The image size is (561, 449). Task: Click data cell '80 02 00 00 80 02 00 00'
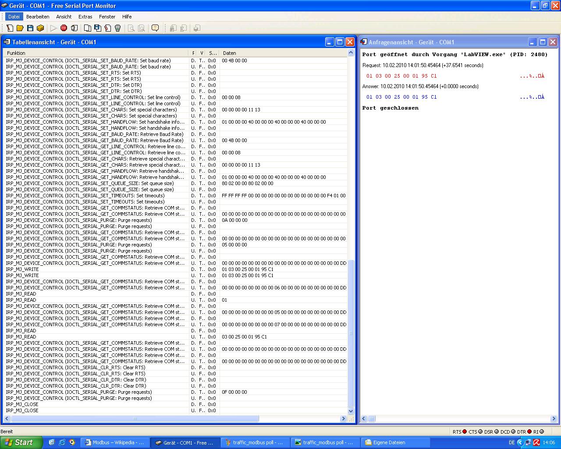[248, 183]
